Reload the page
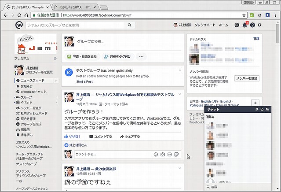Image resolution: width=281 pixels, height=192 pixels. (x=19, y=15)
